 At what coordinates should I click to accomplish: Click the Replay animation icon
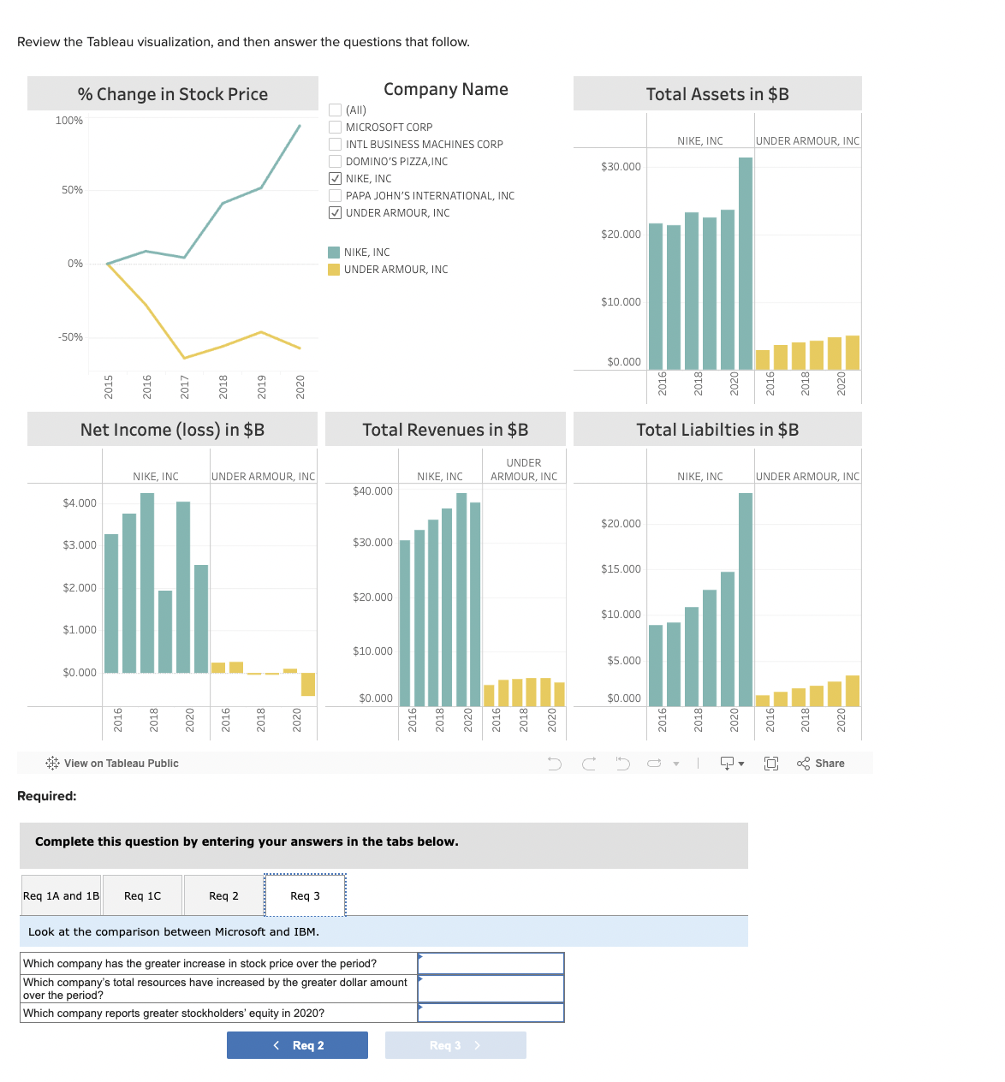653,763
